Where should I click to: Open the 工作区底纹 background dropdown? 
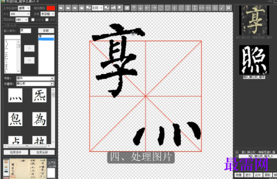coord(24,8)
